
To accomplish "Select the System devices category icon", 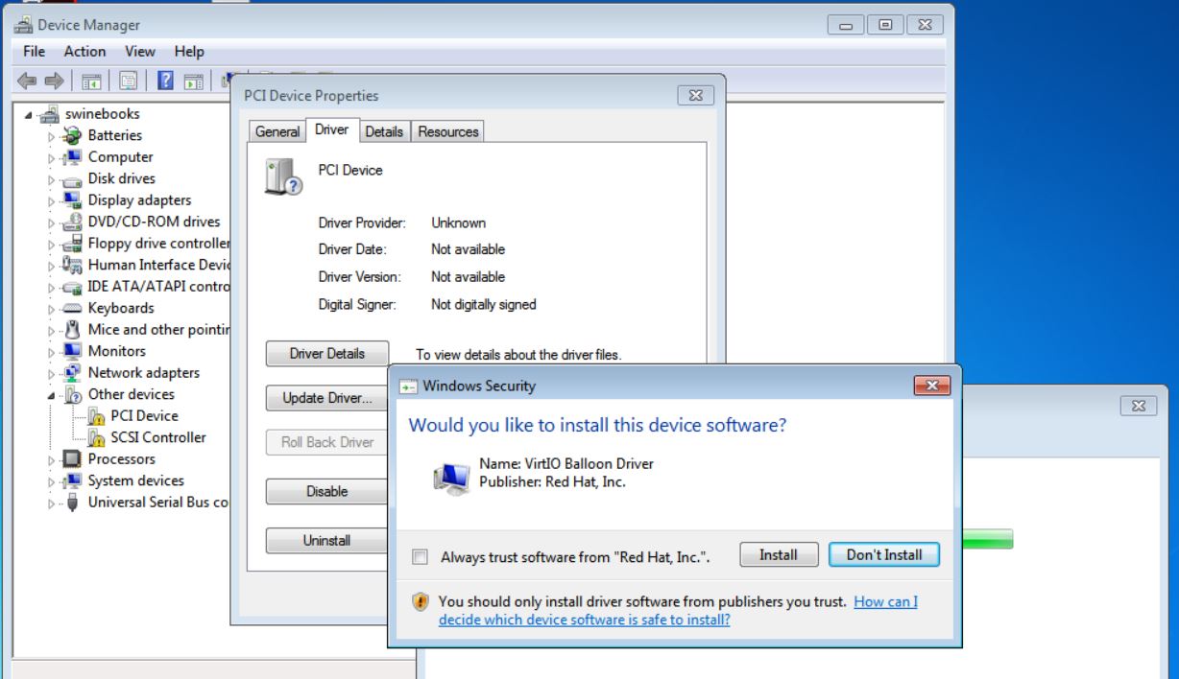I will [x=72, y=480].
